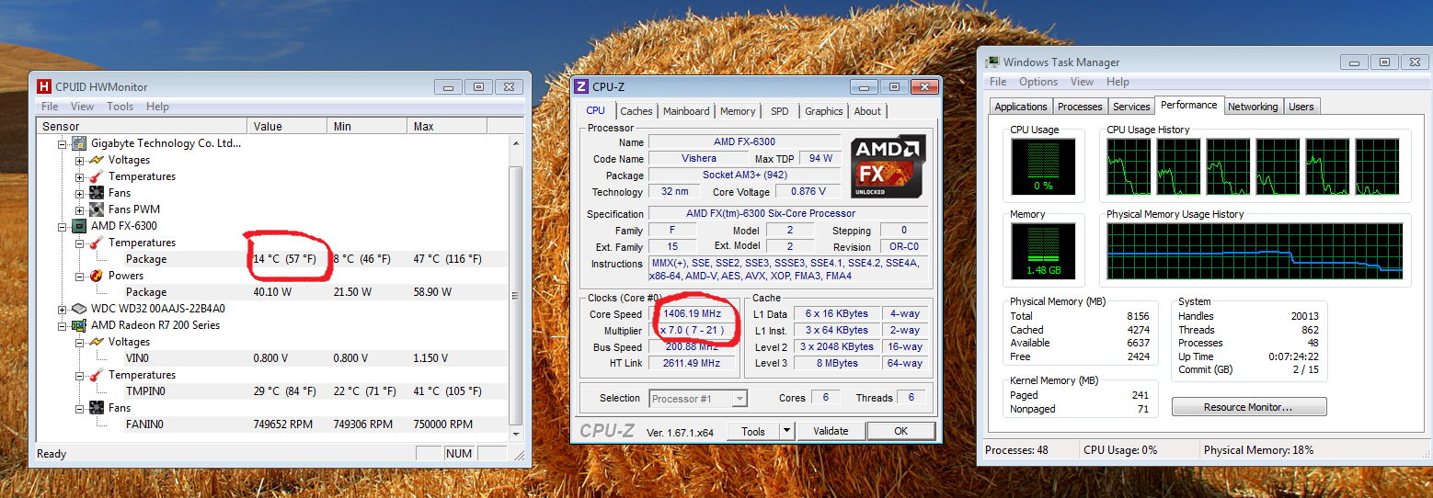Click the HWMonitor vertical scrollbar thumb
This screenshot has height=498, width=1433.
coord(515,294)
